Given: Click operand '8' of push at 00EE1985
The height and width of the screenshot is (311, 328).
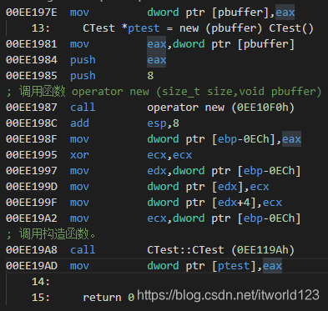Looking at the screenshot, I should coord(150,76).
